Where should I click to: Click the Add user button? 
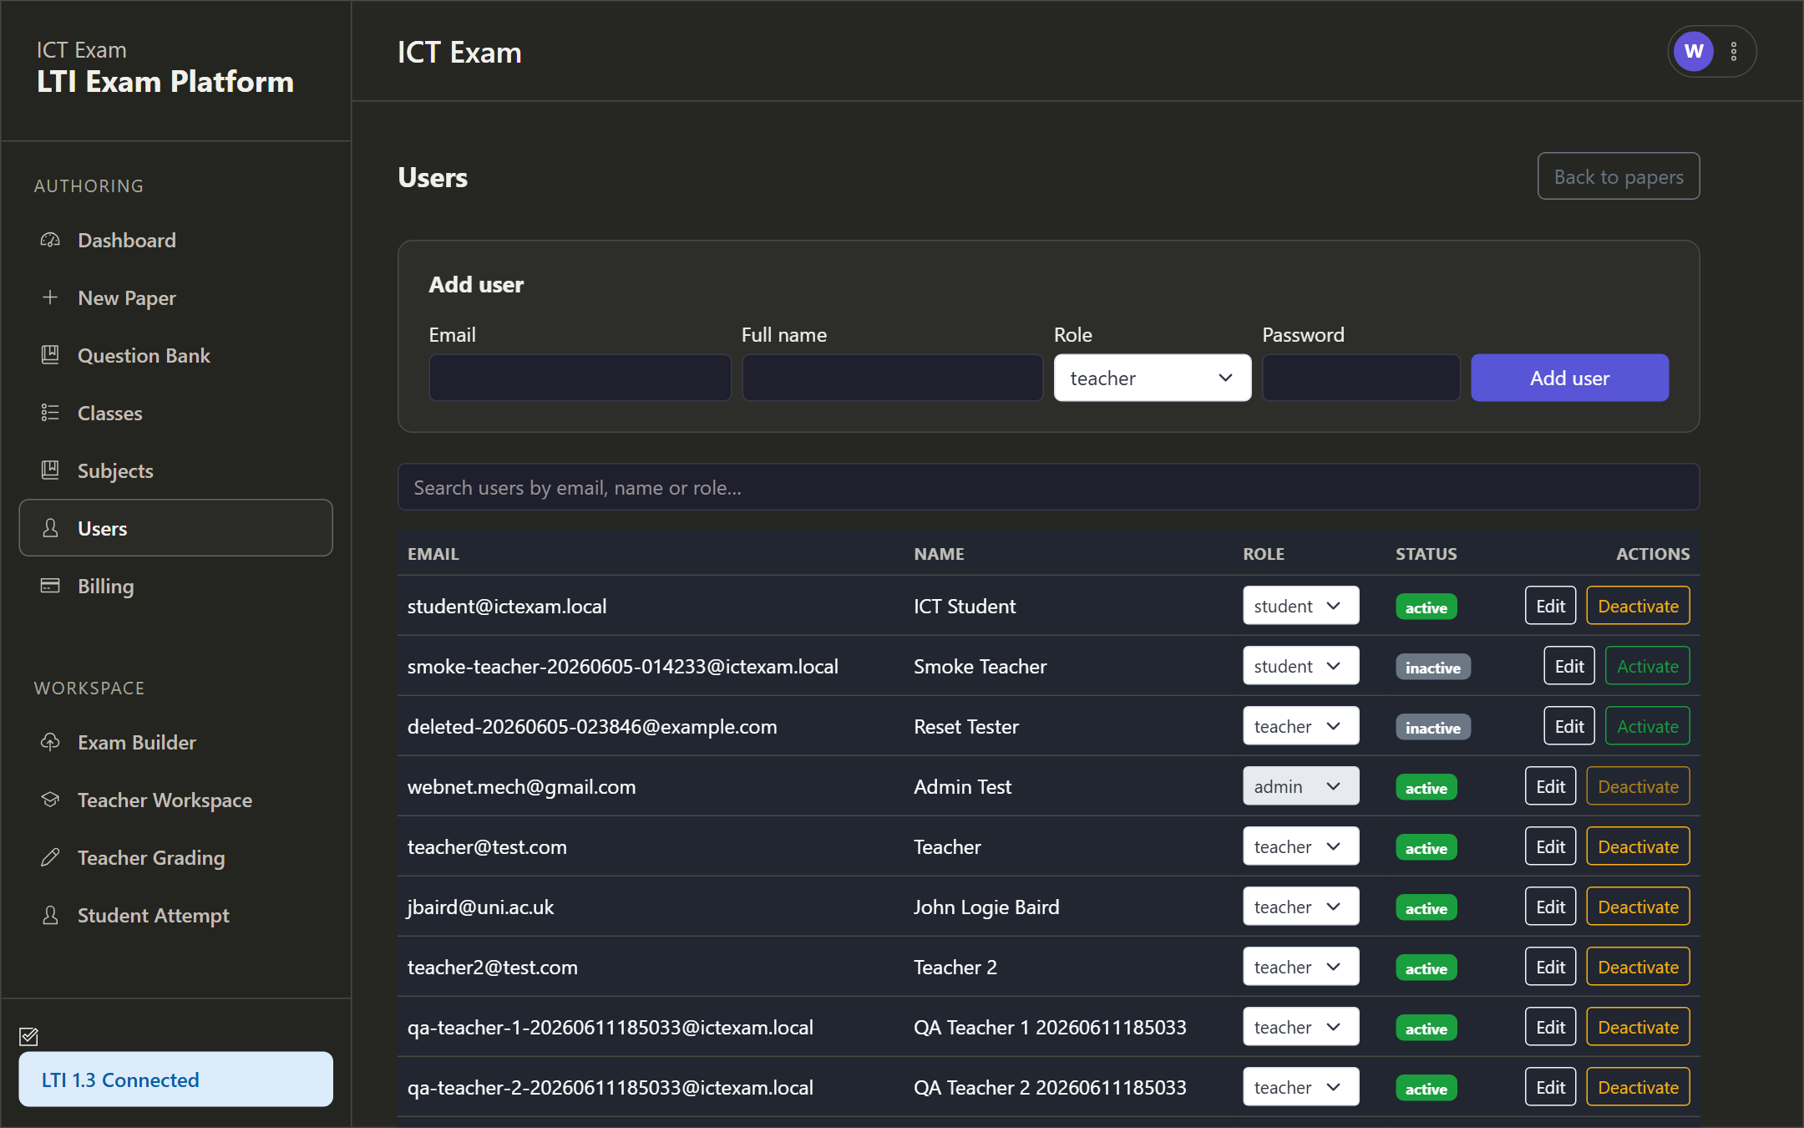point(1569,378)
